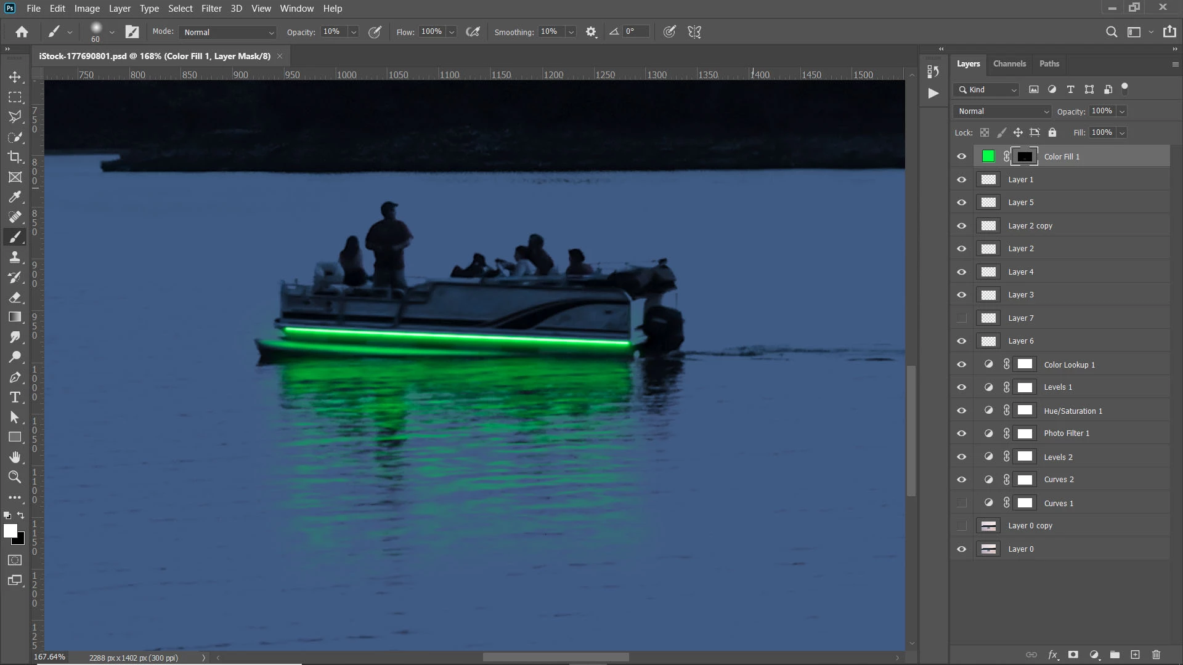Select the Horizontal Type tool

click(x=15, y=397)
